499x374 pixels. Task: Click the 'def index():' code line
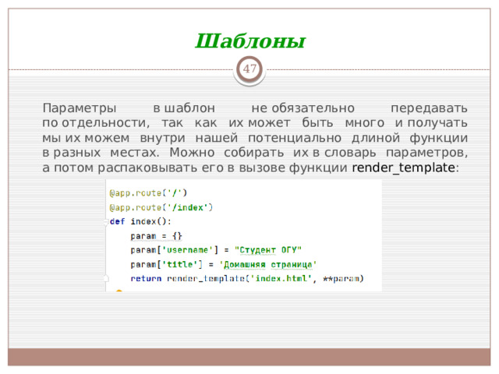pos(140,221)
